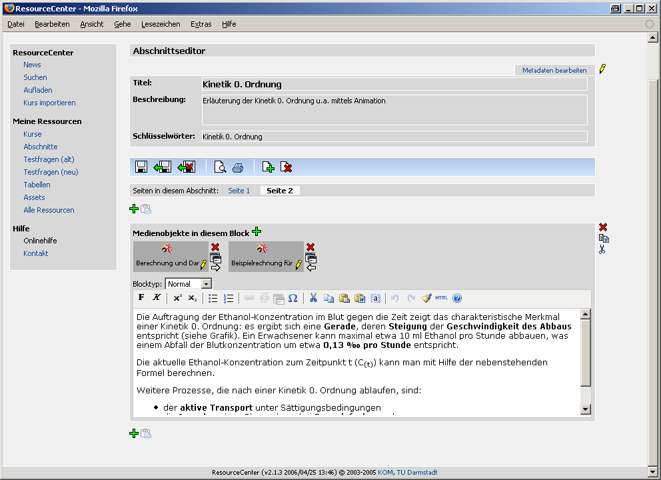Open the Blocktyp dropdown
Image resolution: width=661 pixels, height=480 pixels.
coord(206,284)
